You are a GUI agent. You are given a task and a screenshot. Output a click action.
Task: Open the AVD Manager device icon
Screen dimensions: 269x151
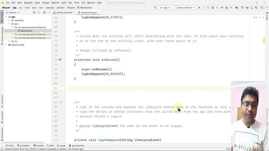pos(251,8)
